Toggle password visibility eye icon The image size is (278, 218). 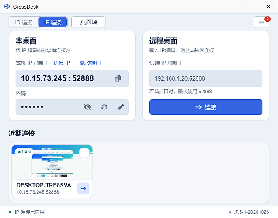(x=87, y=107)
